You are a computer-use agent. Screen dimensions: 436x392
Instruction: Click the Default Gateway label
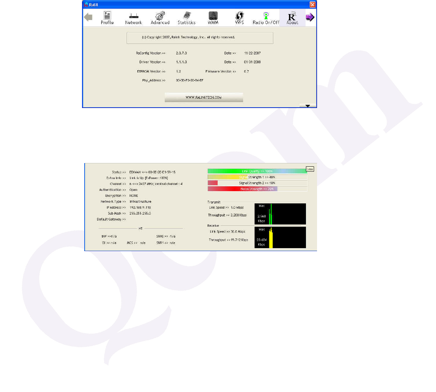click(x=111, y=219)
